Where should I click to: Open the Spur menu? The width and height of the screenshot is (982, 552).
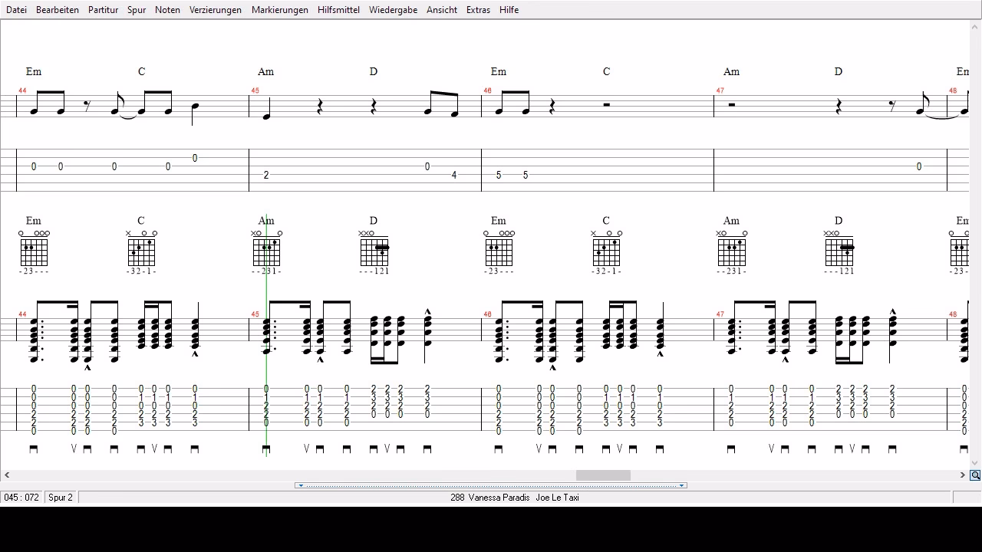click(137, 10)
